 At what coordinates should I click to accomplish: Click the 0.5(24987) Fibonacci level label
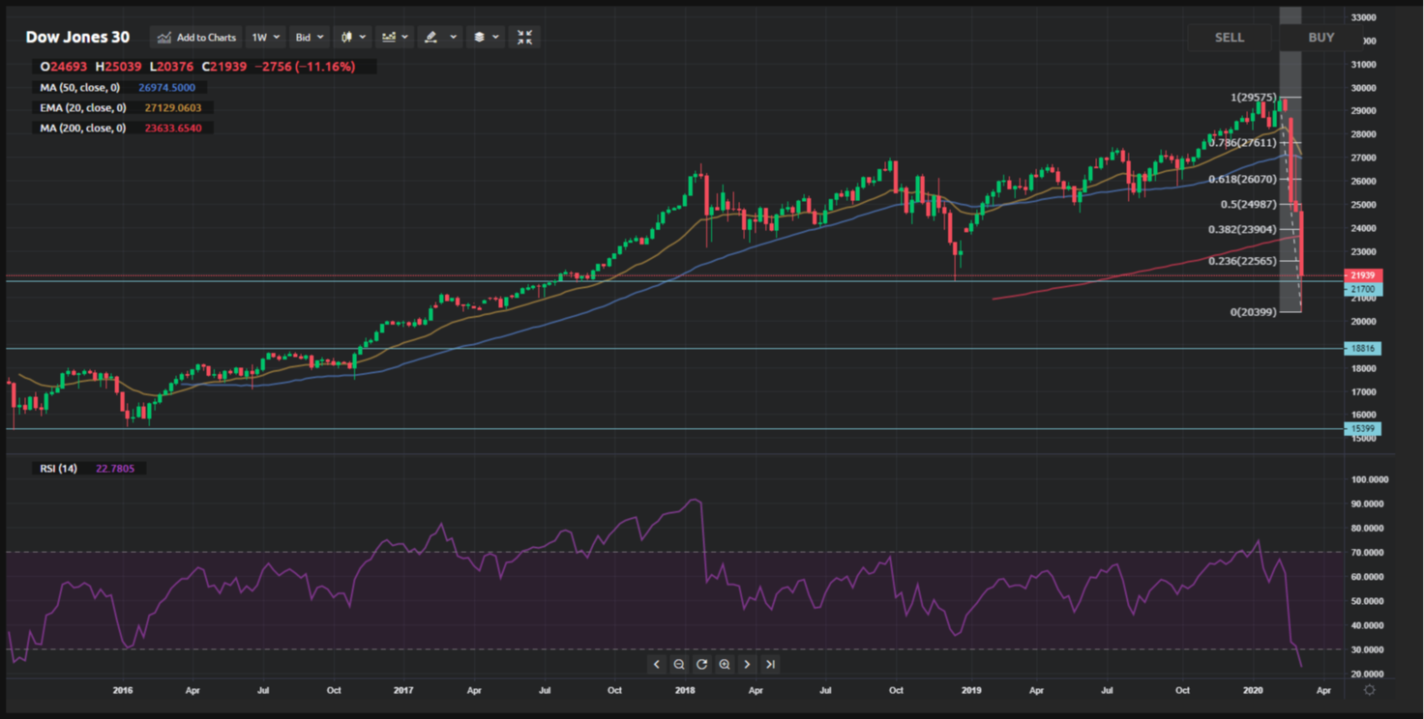[1248, 205]
